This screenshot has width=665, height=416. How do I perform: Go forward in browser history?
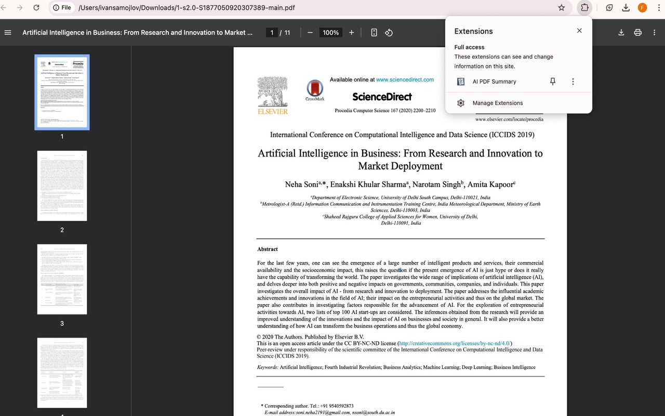(x=20, y=8)
